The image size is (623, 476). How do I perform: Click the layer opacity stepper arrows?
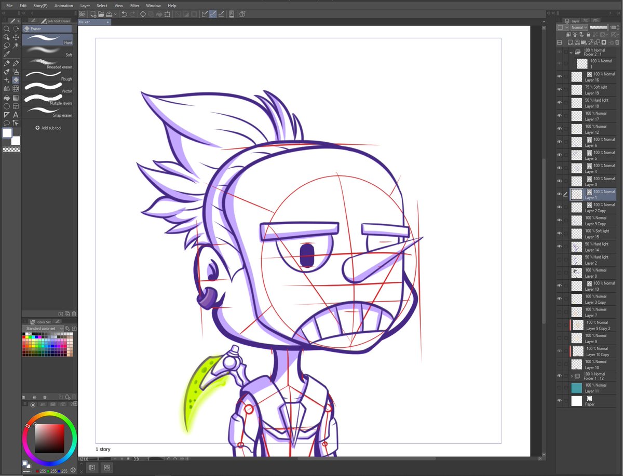[x=618, y=27]
